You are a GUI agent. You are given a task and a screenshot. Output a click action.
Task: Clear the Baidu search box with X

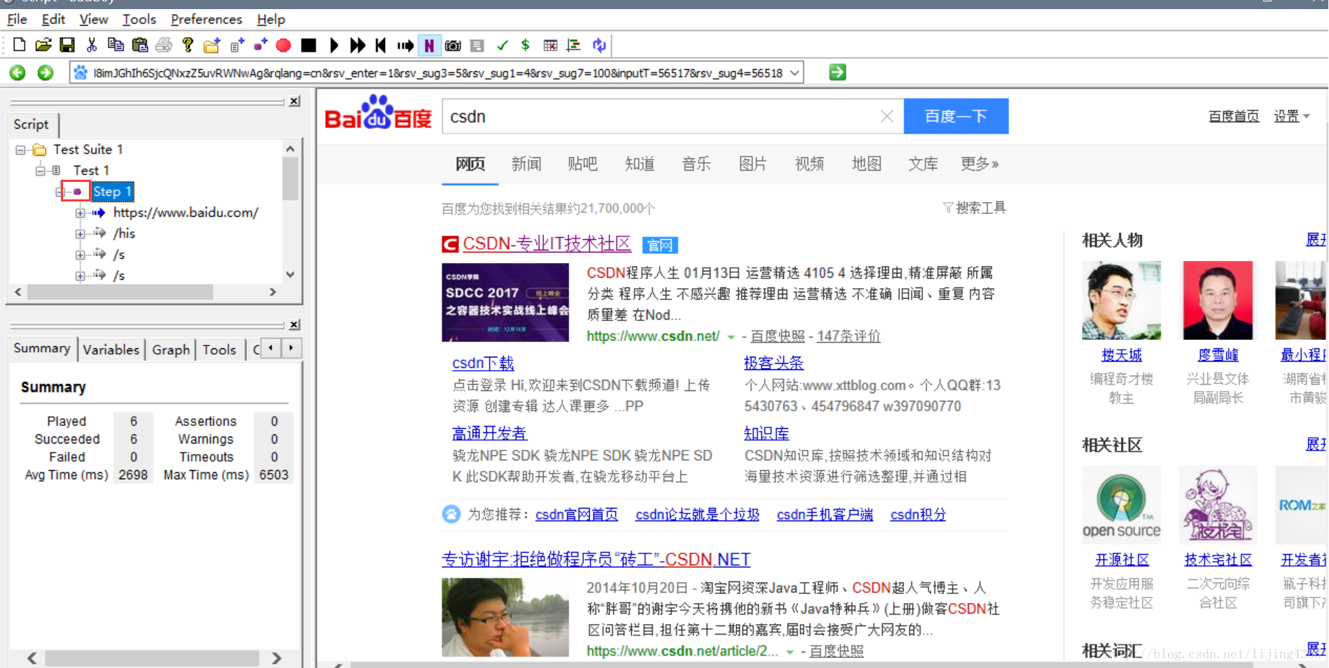coord(887,116)
